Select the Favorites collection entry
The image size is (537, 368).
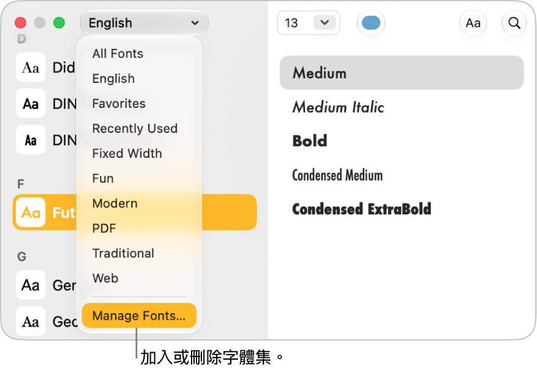point(119,104)
